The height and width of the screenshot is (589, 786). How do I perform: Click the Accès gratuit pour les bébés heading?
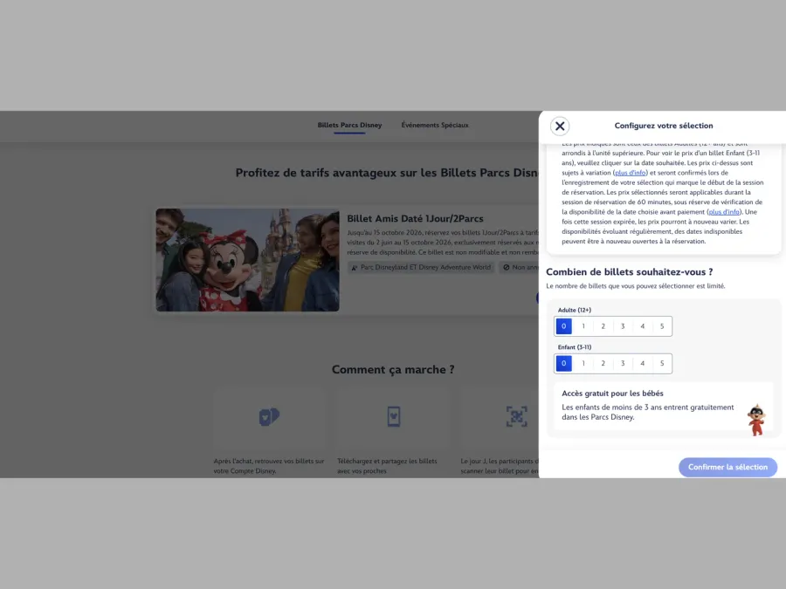click(x=612, y=394)
